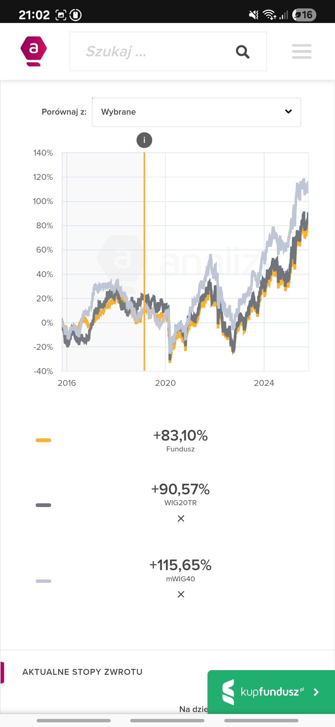Tap the WIG20TR index label

tap(181, 503)
